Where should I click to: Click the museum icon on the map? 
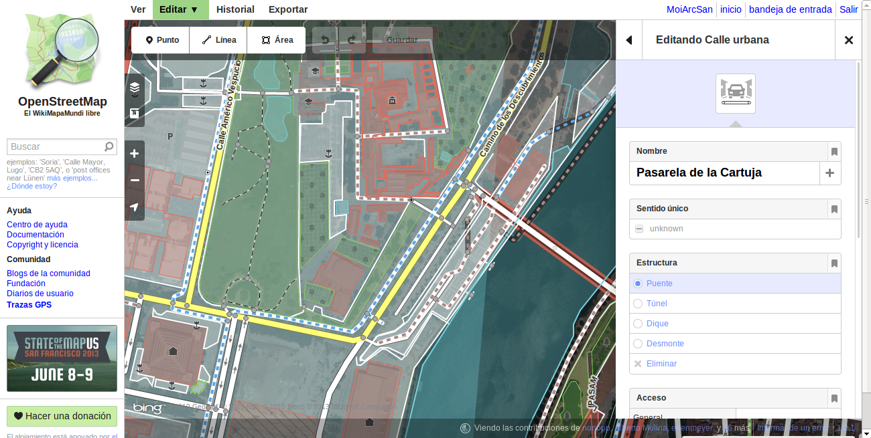point(392,100)
